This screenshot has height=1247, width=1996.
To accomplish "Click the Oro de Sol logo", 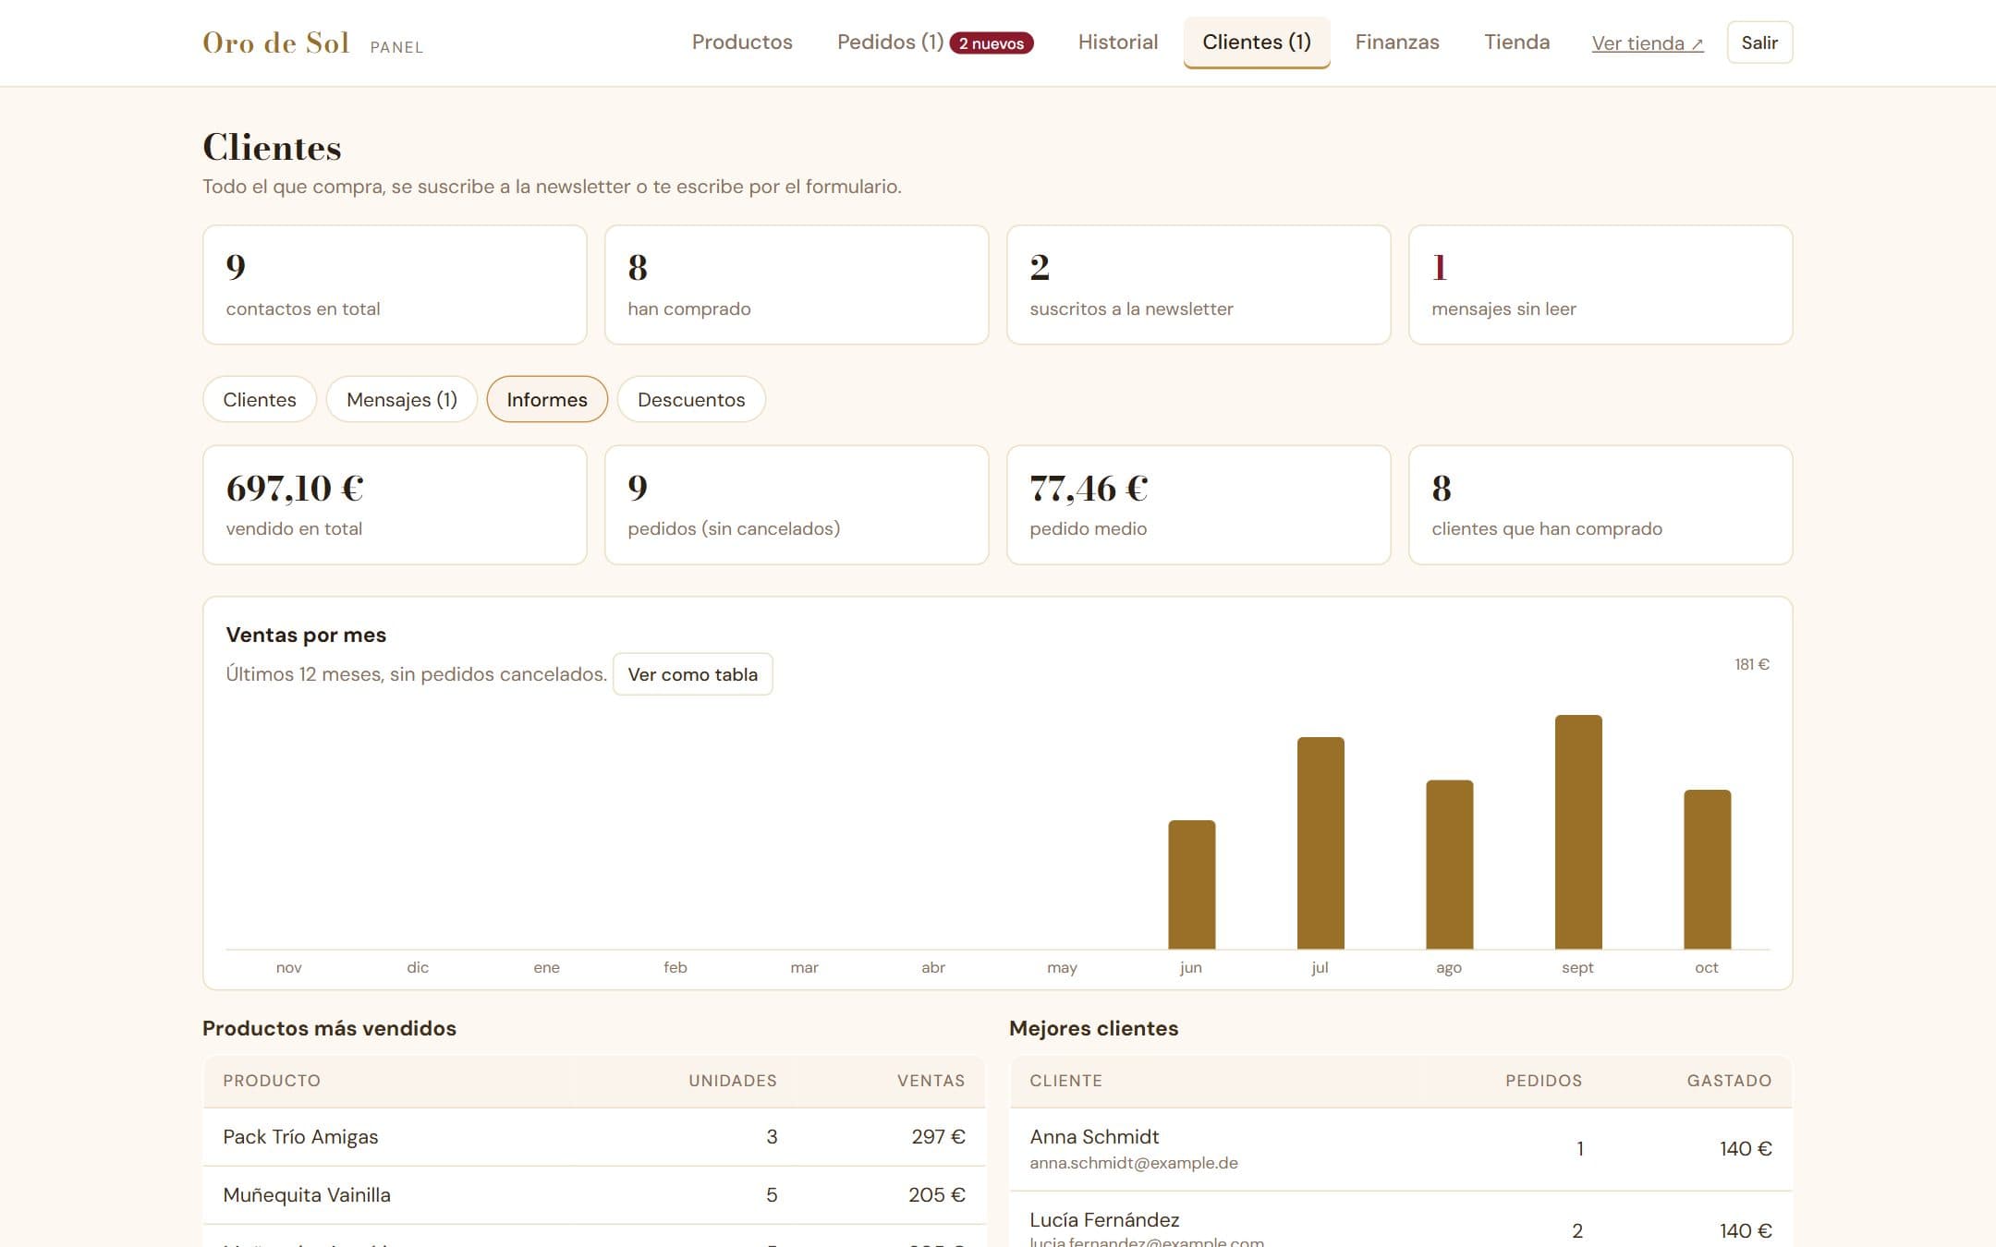I will point(275,42).
